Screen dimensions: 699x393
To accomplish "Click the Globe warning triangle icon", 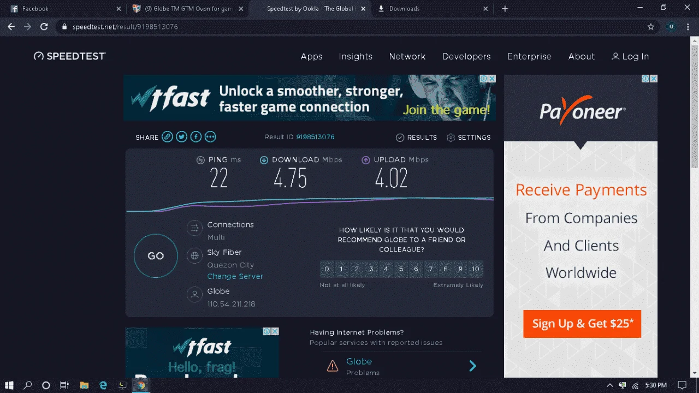I will coord(332,366).
